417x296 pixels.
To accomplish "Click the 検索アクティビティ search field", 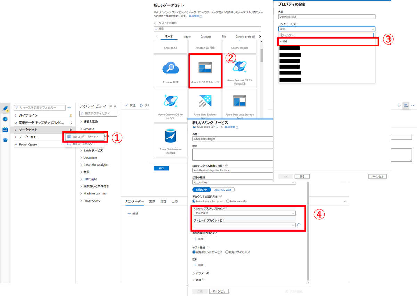I will [98, 114].
